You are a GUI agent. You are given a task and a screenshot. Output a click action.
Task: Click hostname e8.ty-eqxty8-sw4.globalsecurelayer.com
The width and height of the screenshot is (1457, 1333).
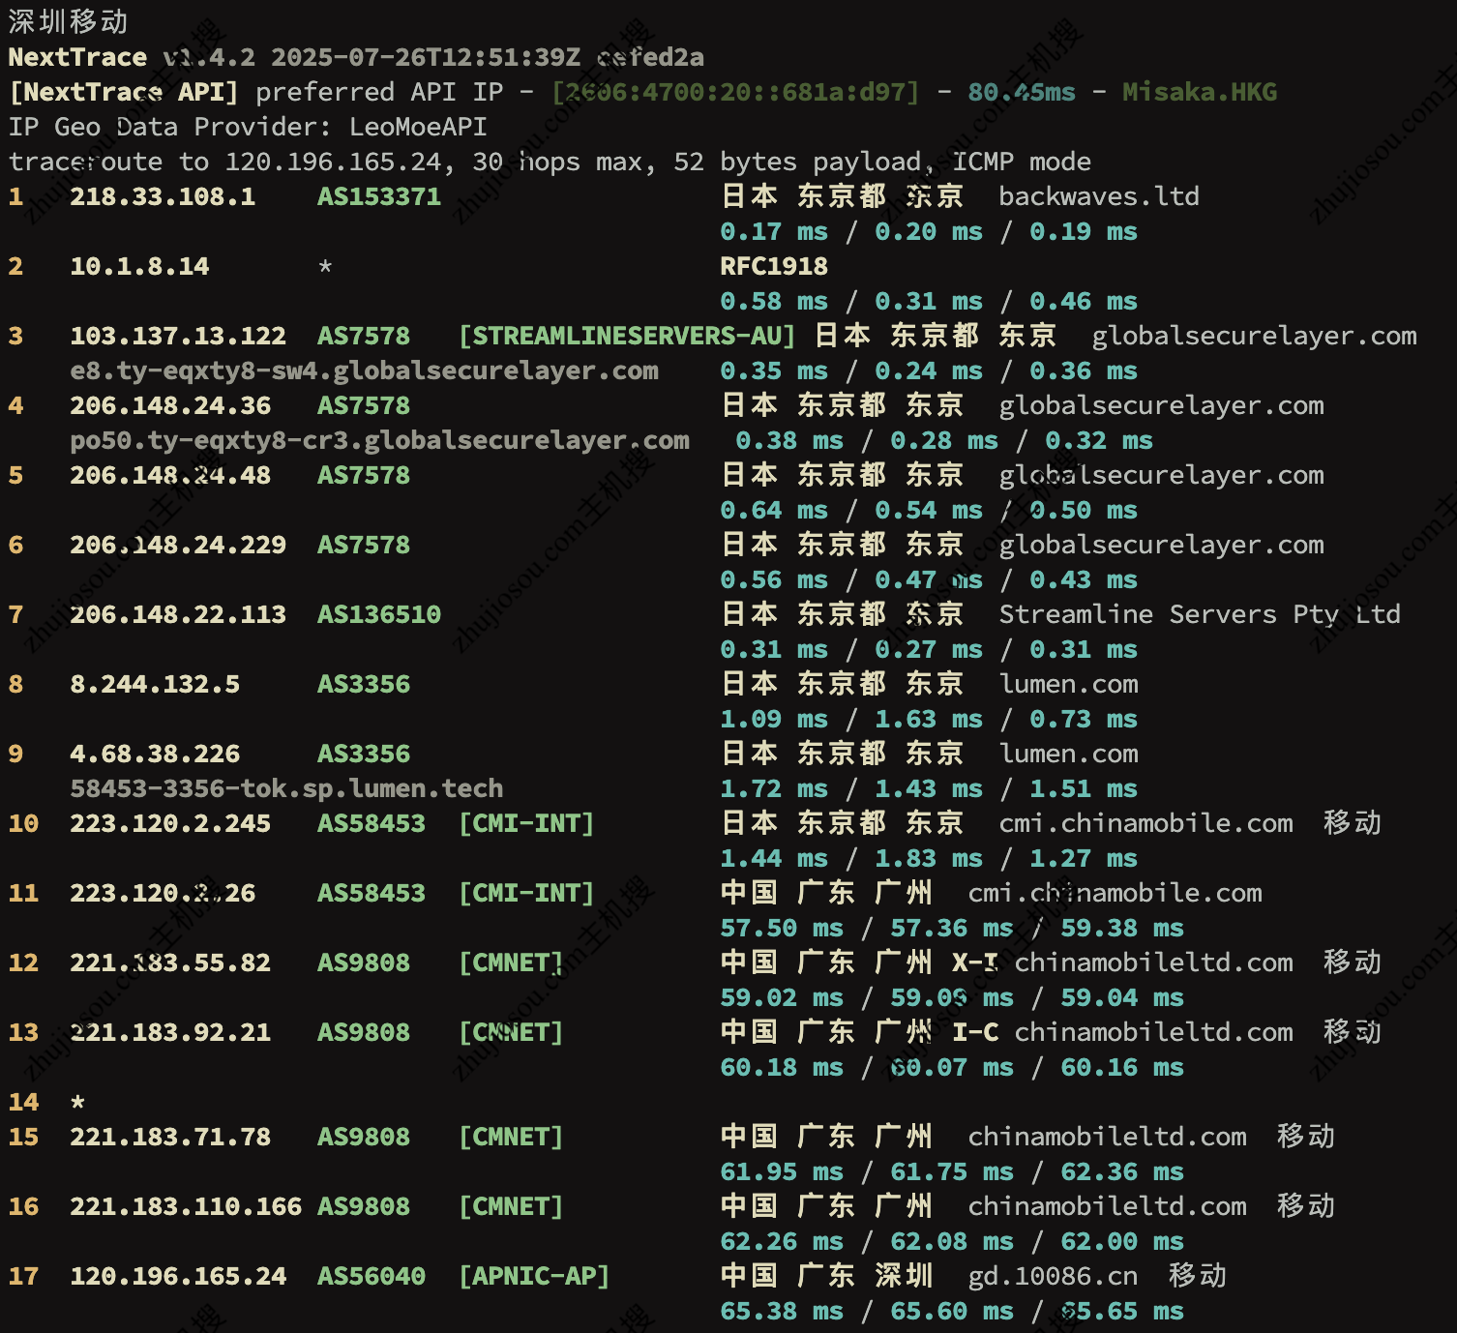coord(364,370)
